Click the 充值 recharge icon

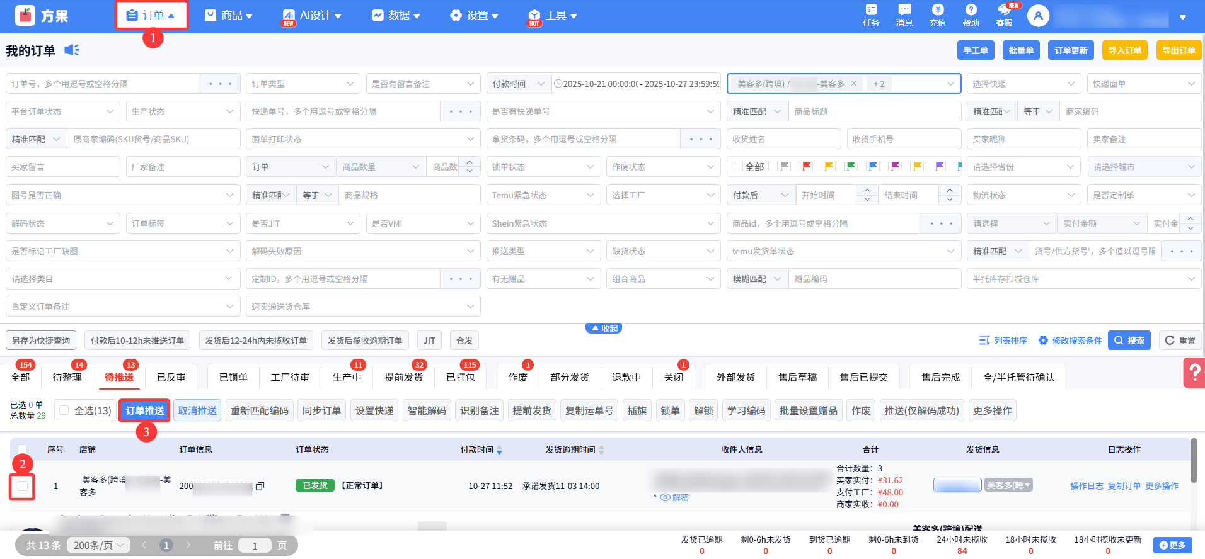pyautogui.click(x=938, y=10)
